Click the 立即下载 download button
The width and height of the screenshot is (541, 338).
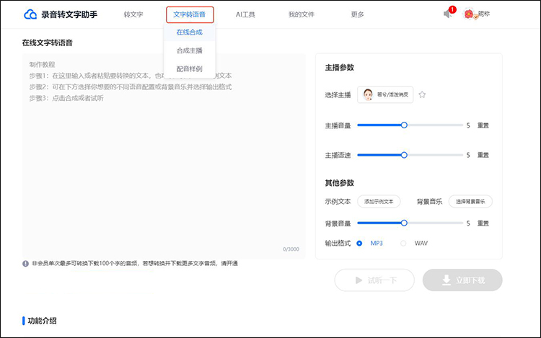point(462,280)
